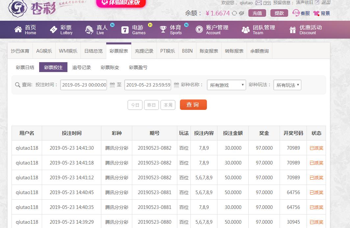Select 彩票日结 sub-tab
Image resolution: width=350 pixels, height=228 pixels.
pyautogui.click(x=25, y=67)
